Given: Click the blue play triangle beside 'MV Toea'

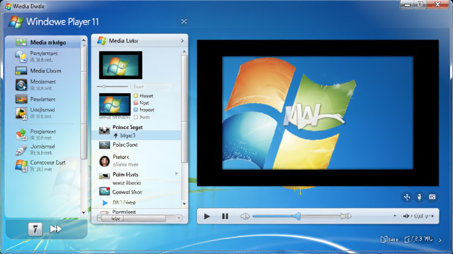Looking at the screenshot, I should [x=105, y=203].
